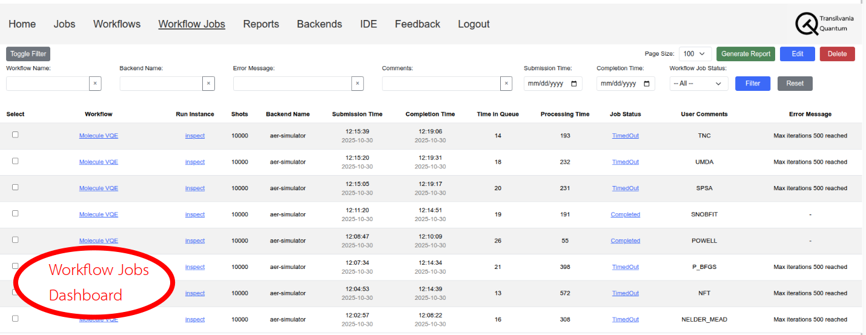Click the Transilvania Quantum logo icon
Image resolution: width=866 pixels, height=335 pixels.
pos(807,24)
